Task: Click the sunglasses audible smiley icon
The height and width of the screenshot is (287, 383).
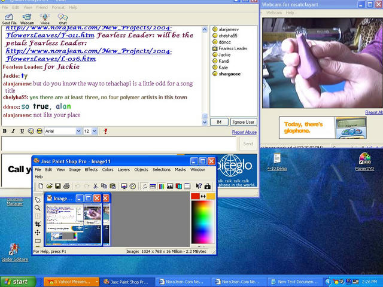Action: click(39, 131)
